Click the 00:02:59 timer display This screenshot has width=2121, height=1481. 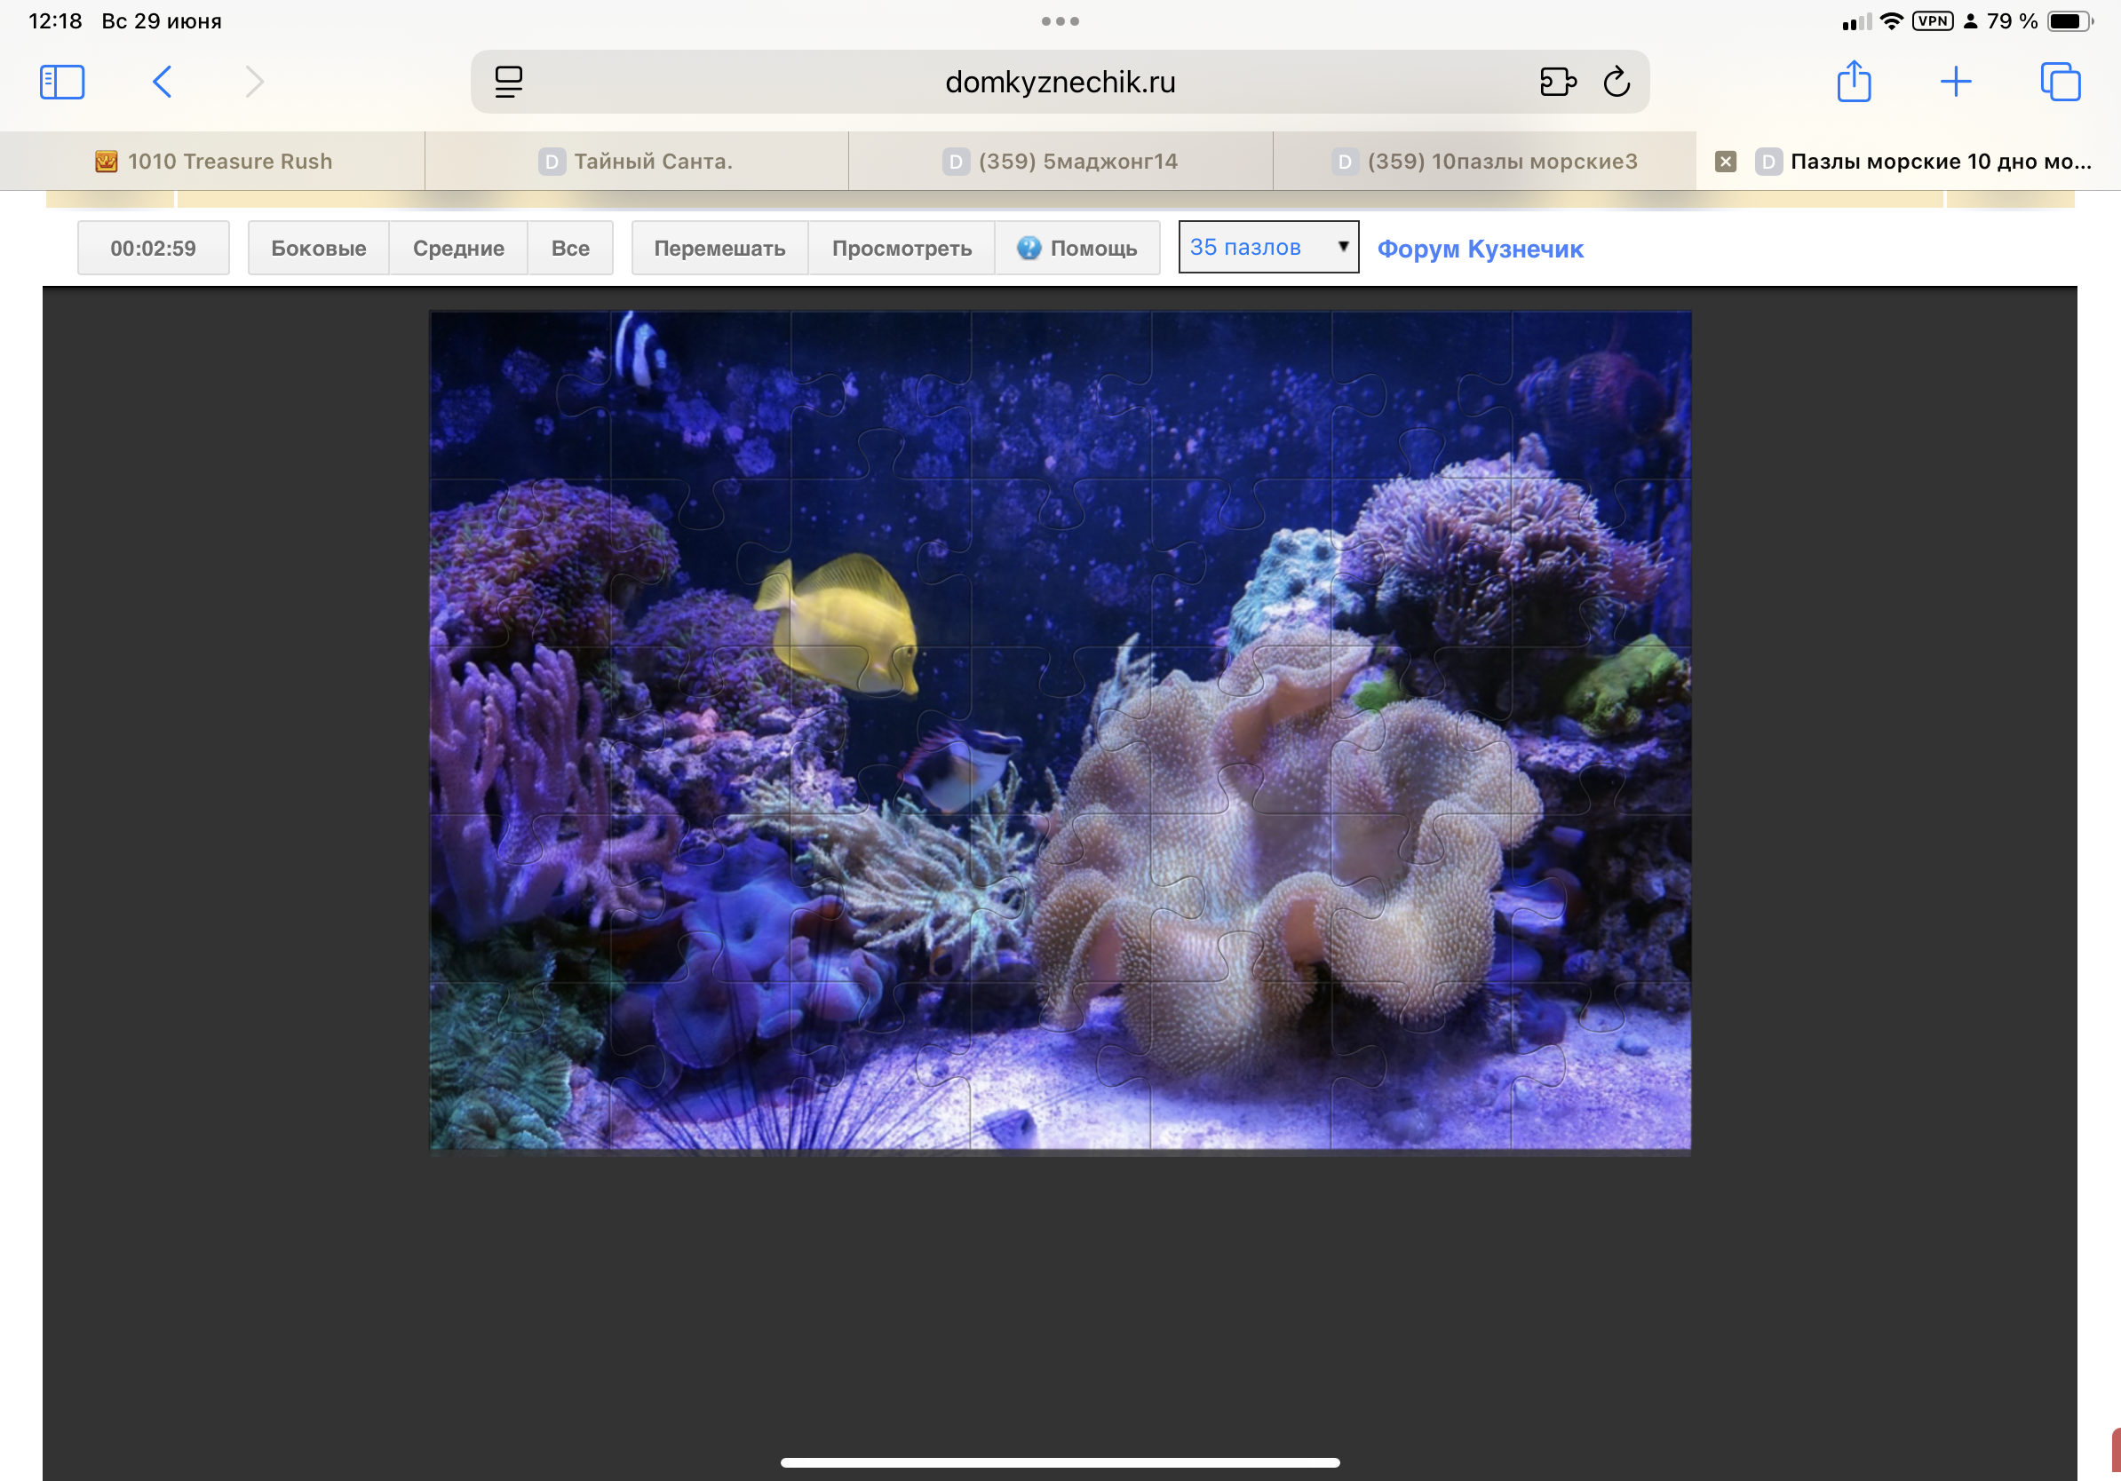tap(154, 249)
